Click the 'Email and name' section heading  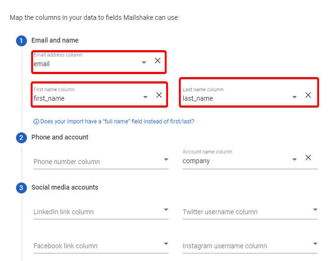(x=55, y=40)
